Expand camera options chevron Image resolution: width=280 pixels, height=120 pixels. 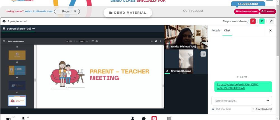pyautogui.click(x=13, y=118)
